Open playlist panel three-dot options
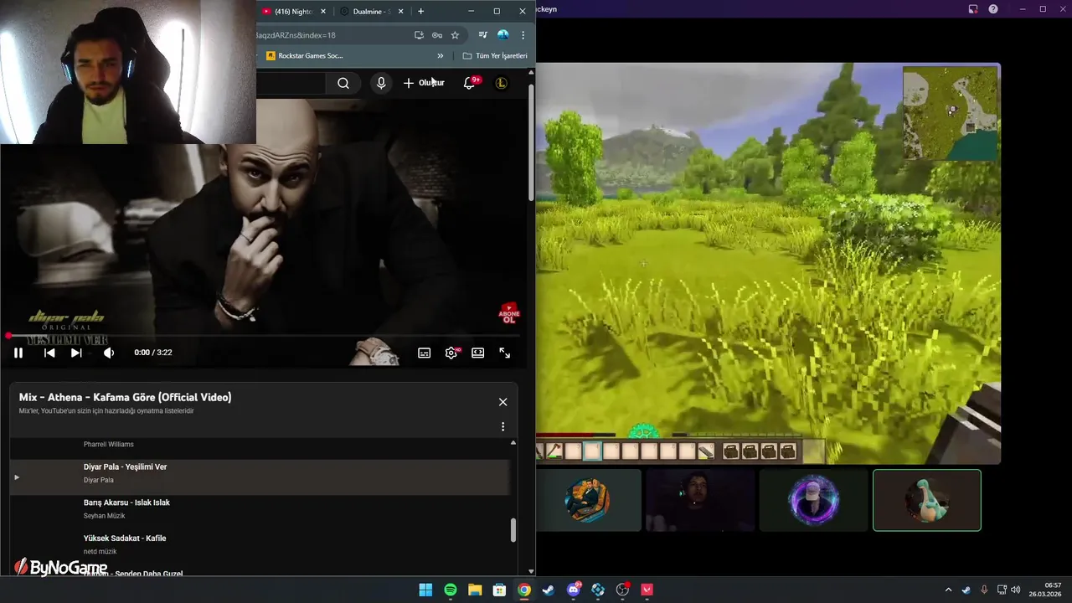Viewport: 1072px width, 603px height. 503,427
